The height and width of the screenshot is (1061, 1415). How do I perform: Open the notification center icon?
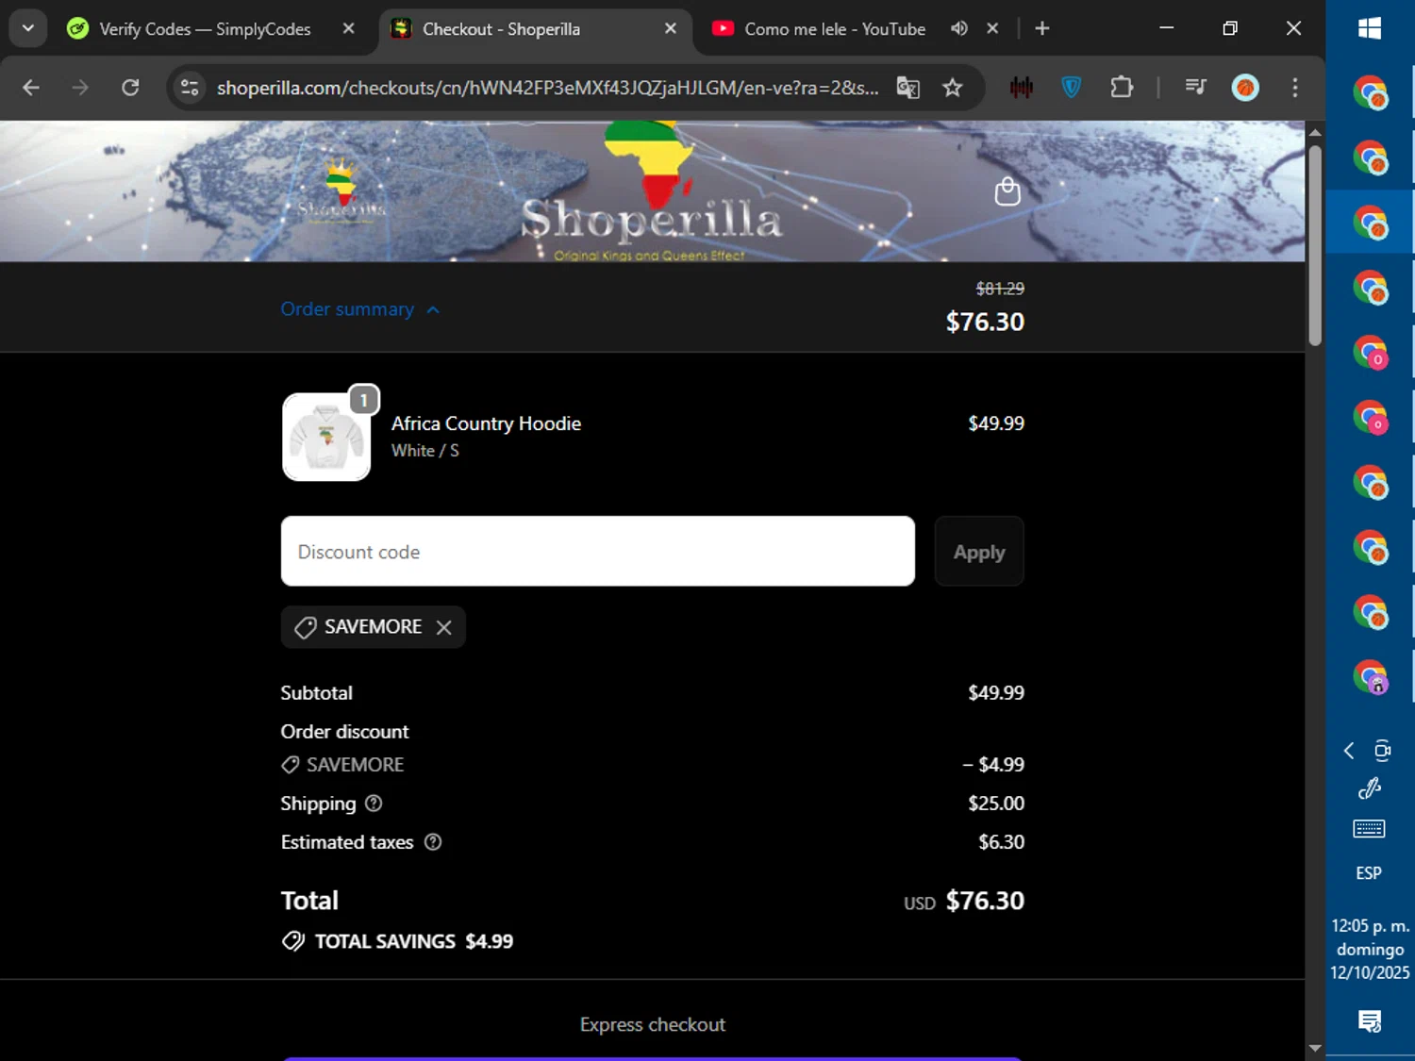[x=1370, y=1021]
